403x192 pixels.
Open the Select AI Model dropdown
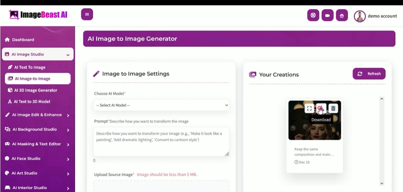coord(161,105)
